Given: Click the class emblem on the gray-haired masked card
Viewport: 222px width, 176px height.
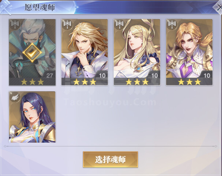Looking at the screenshot, I should (x=15, y=24).
